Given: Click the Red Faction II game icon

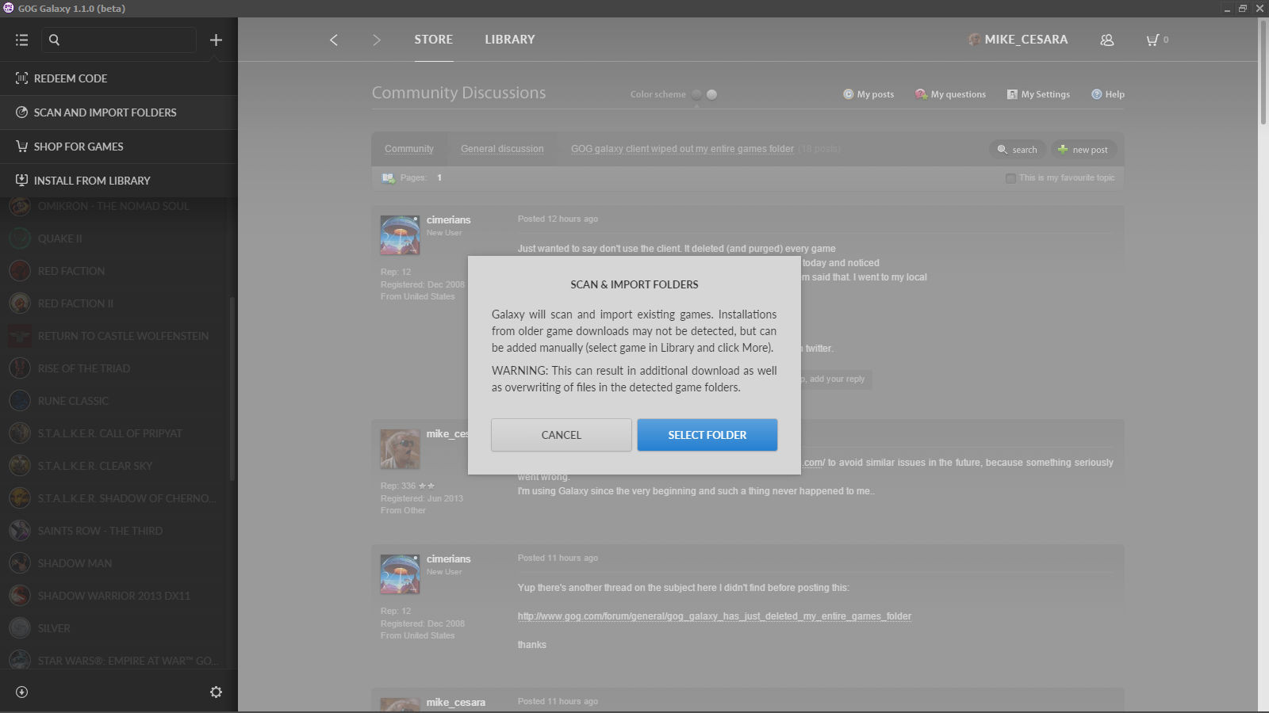Looking at the screenshot, I should [x=20, y=303].
